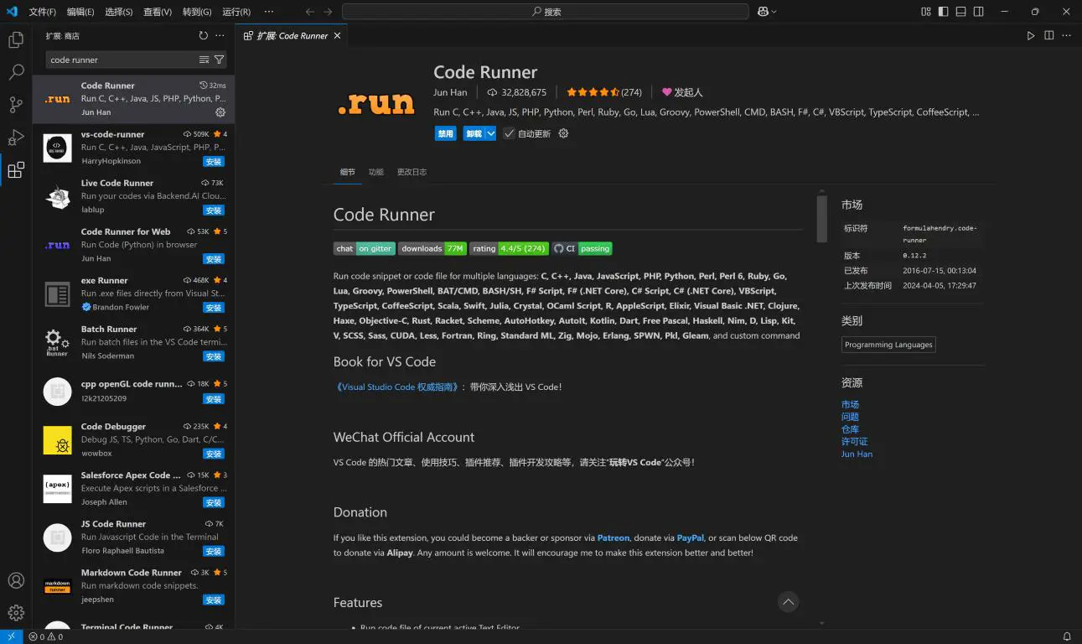
Task: Toggle the primary side bar layout button
Action: (x=943, y=12)
